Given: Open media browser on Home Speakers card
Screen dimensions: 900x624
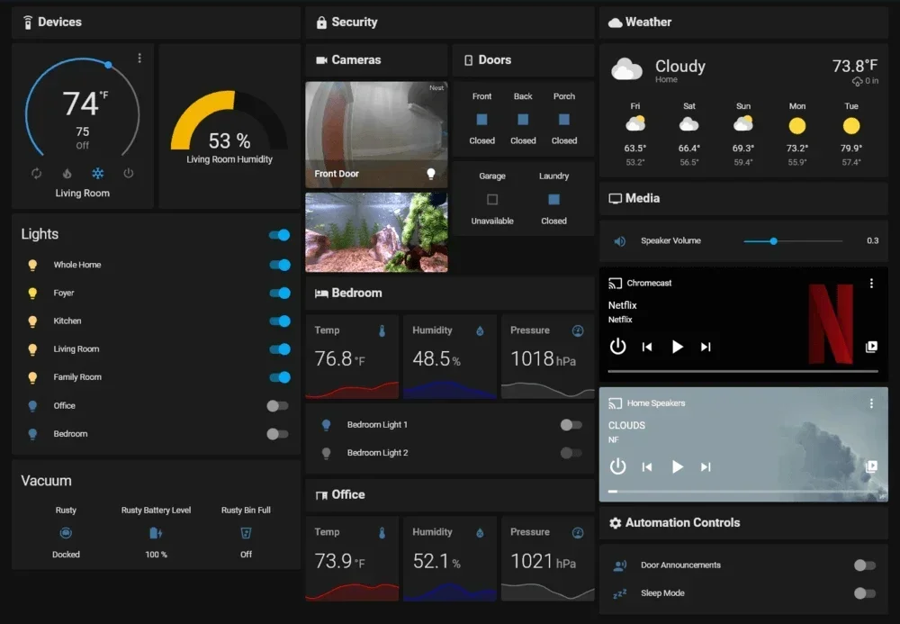Looking at the screenshot, I should [870, 466].
